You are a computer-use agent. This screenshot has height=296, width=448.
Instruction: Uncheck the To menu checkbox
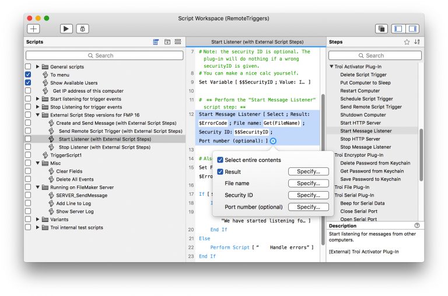coord(28,75)
